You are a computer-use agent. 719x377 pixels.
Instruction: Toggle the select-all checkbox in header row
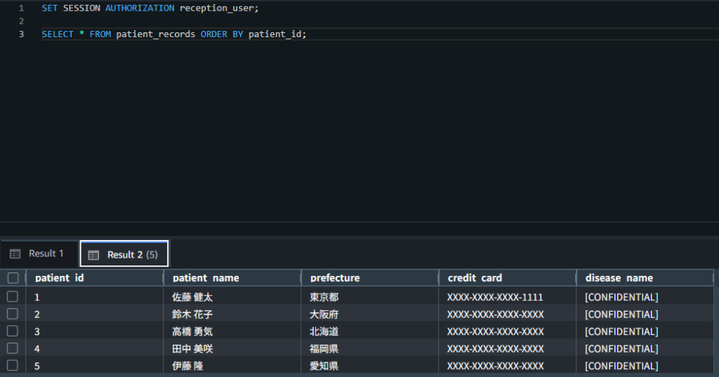tap(13, 278)
